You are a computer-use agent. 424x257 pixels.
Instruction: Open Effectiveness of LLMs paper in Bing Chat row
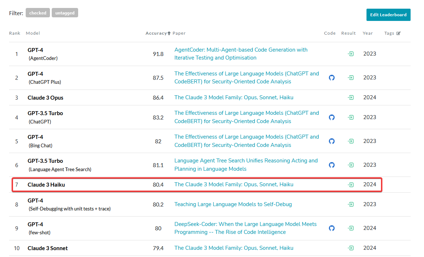(x=247, y=141)
